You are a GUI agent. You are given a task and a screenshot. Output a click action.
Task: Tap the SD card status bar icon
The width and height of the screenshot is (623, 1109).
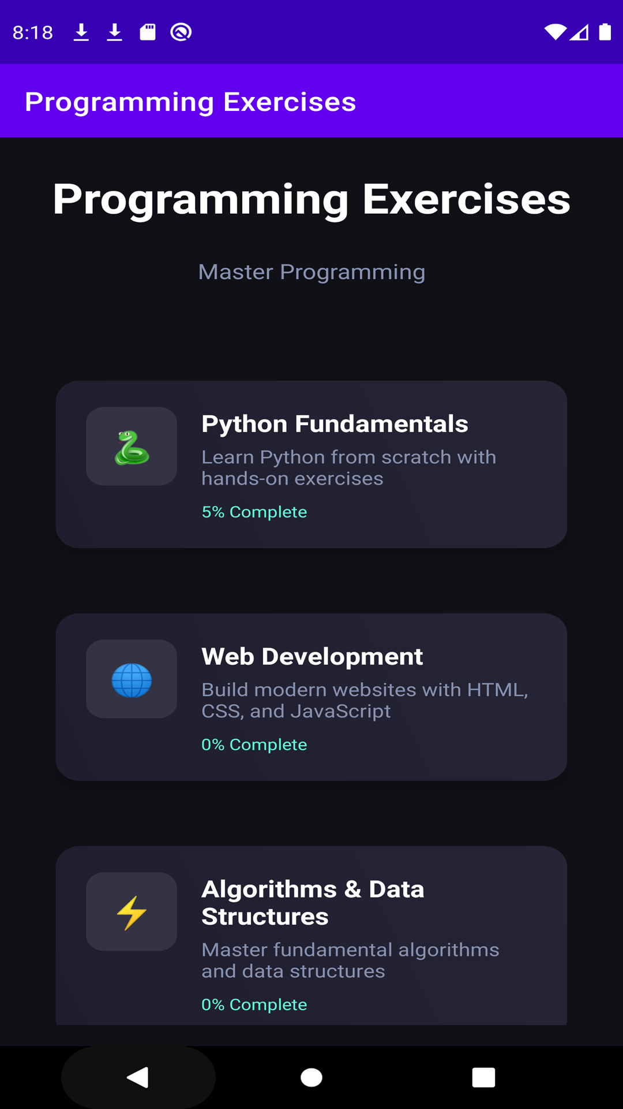148,32
